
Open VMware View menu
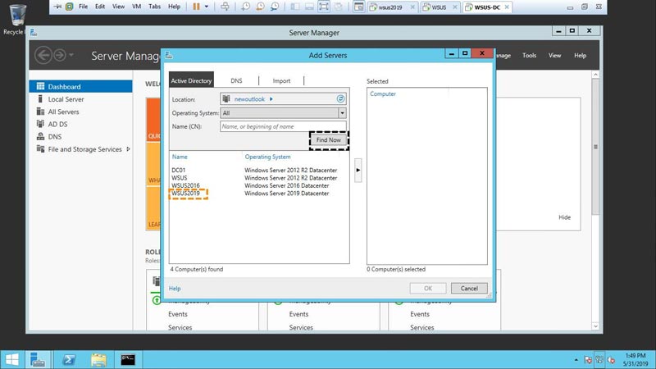tap(118, 7)
